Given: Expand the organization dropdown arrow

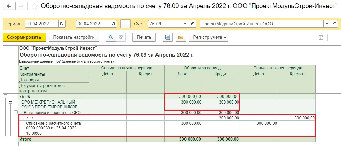Looking at the screenshot, I should coord(327,24).
